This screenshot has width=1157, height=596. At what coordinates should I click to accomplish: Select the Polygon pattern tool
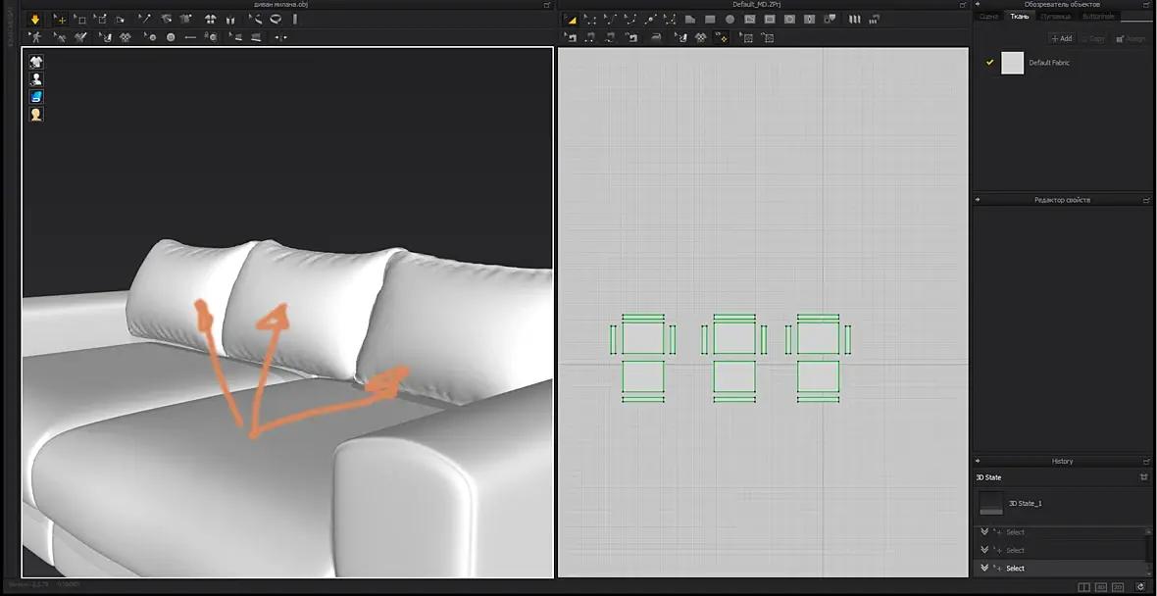click(690, 20)
